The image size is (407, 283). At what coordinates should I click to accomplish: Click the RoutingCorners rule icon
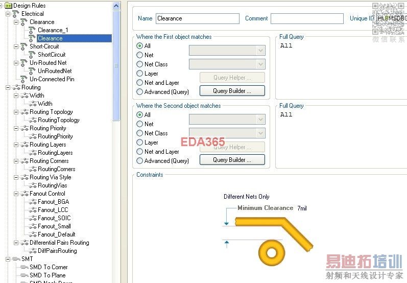click(33, 169)
